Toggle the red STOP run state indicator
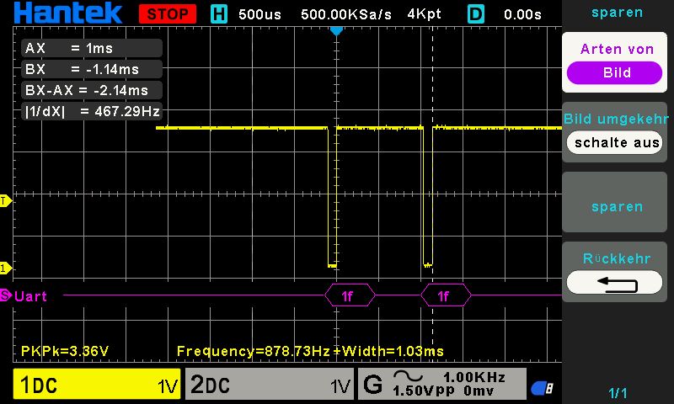The height and width of the screenshot is (404, 674). pyautogui.click(x=168, y=14)
